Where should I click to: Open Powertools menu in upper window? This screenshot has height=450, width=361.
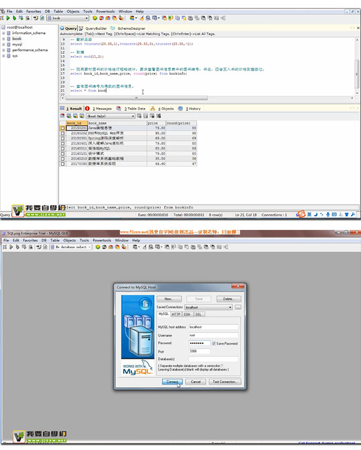click(x=105, y=11)
